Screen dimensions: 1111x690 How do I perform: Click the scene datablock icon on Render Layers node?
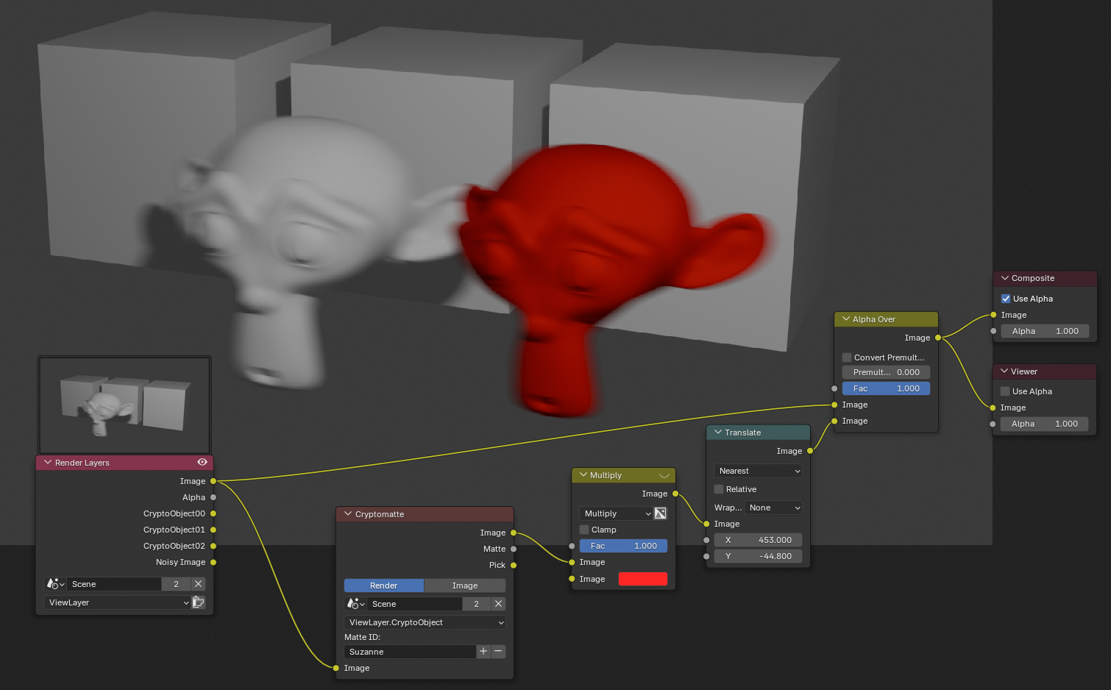click(x=54, y=583)
